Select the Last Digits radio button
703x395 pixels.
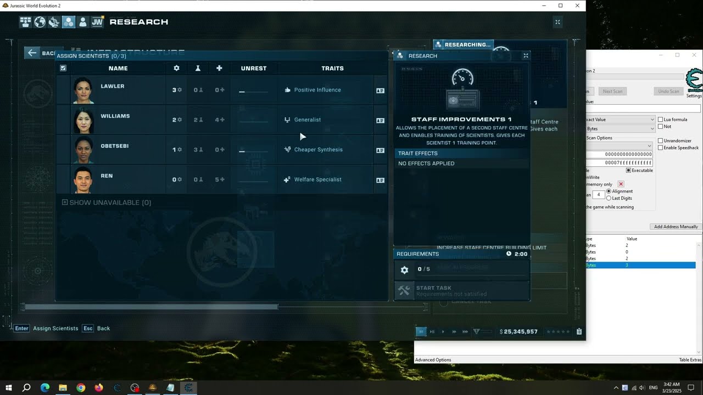pos(609,198)
